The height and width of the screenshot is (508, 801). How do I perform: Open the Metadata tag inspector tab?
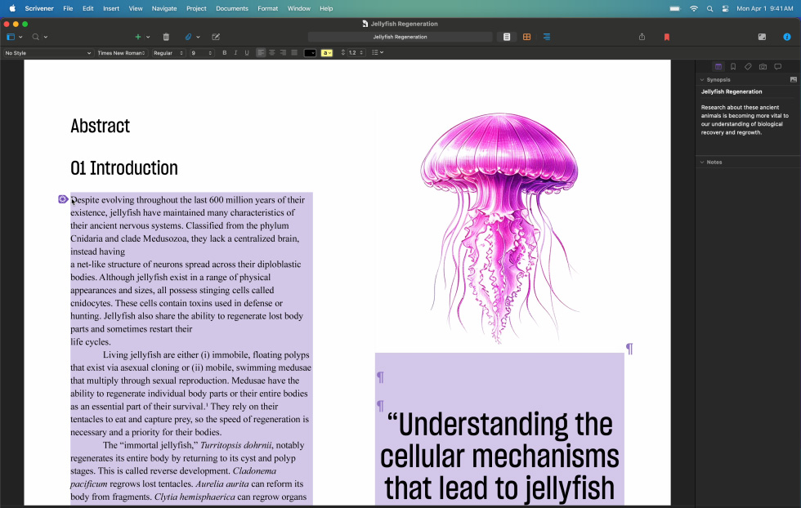click(748, 66)
